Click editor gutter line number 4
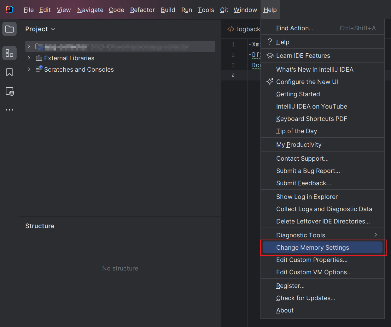391x327 pixels. coord(233,75)
